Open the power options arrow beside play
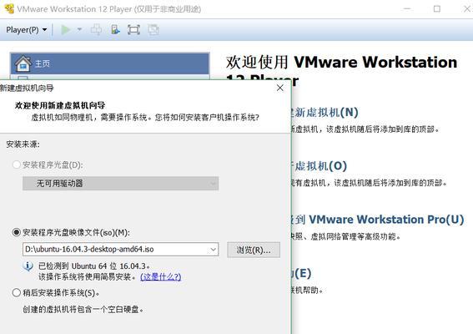This screenshot has height=334, width=473. click(79, 29)
